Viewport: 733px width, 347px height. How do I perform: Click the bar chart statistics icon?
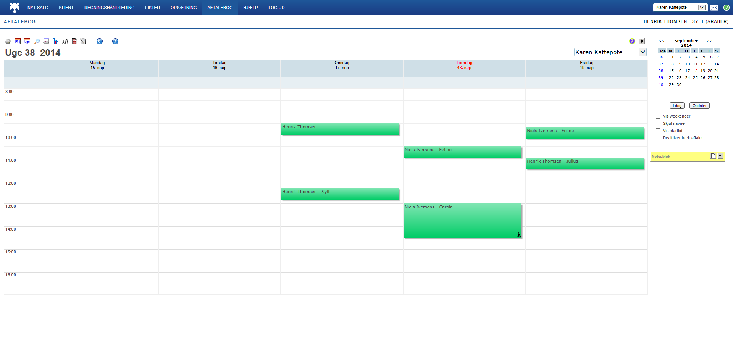(x=55, y=41)
